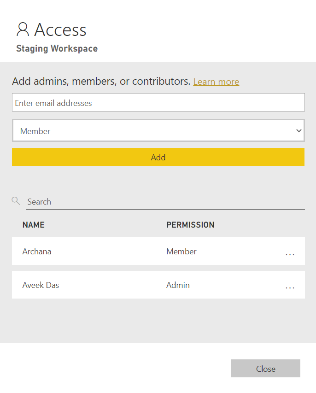
Task: Click the Staging Workspace subtitle
Action: pyautogui.click(x=57, y=48)
